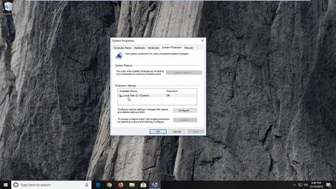
Task: Activate the microphone voice search icon
Action: (87, 185)
